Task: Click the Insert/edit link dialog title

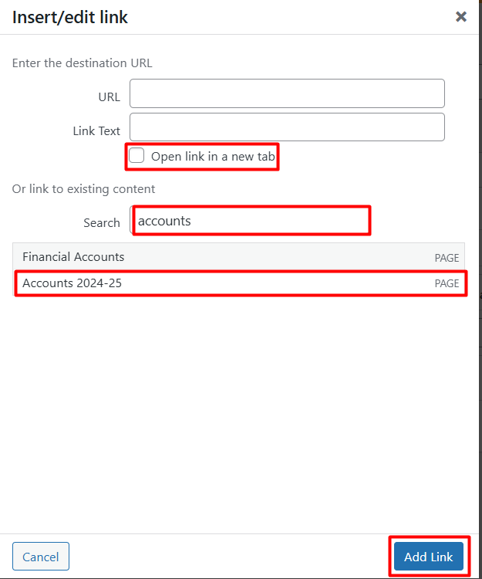Action: pyautogui.click(x=70, y=17)
